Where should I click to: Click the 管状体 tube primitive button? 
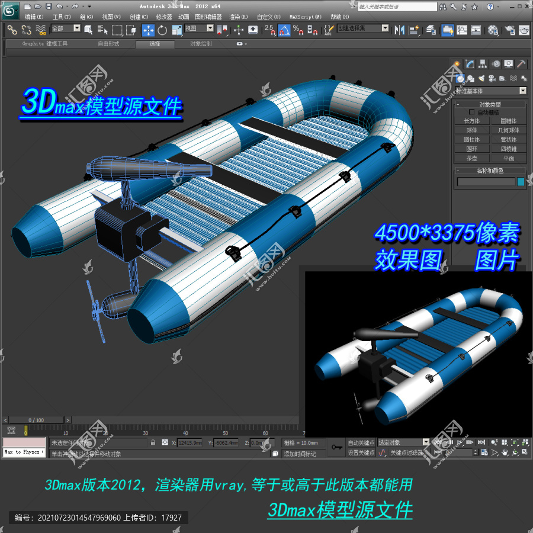point(509,139)
